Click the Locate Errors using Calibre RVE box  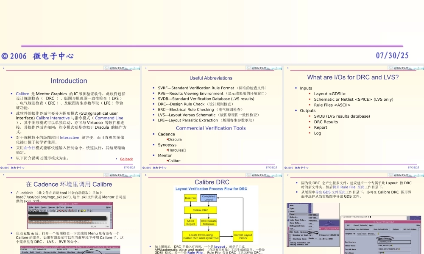point(201,237)
